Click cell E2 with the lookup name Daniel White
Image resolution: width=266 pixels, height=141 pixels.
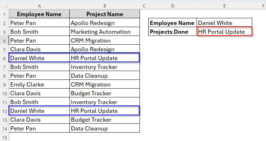pyautogui.click(x=224, y=23)
